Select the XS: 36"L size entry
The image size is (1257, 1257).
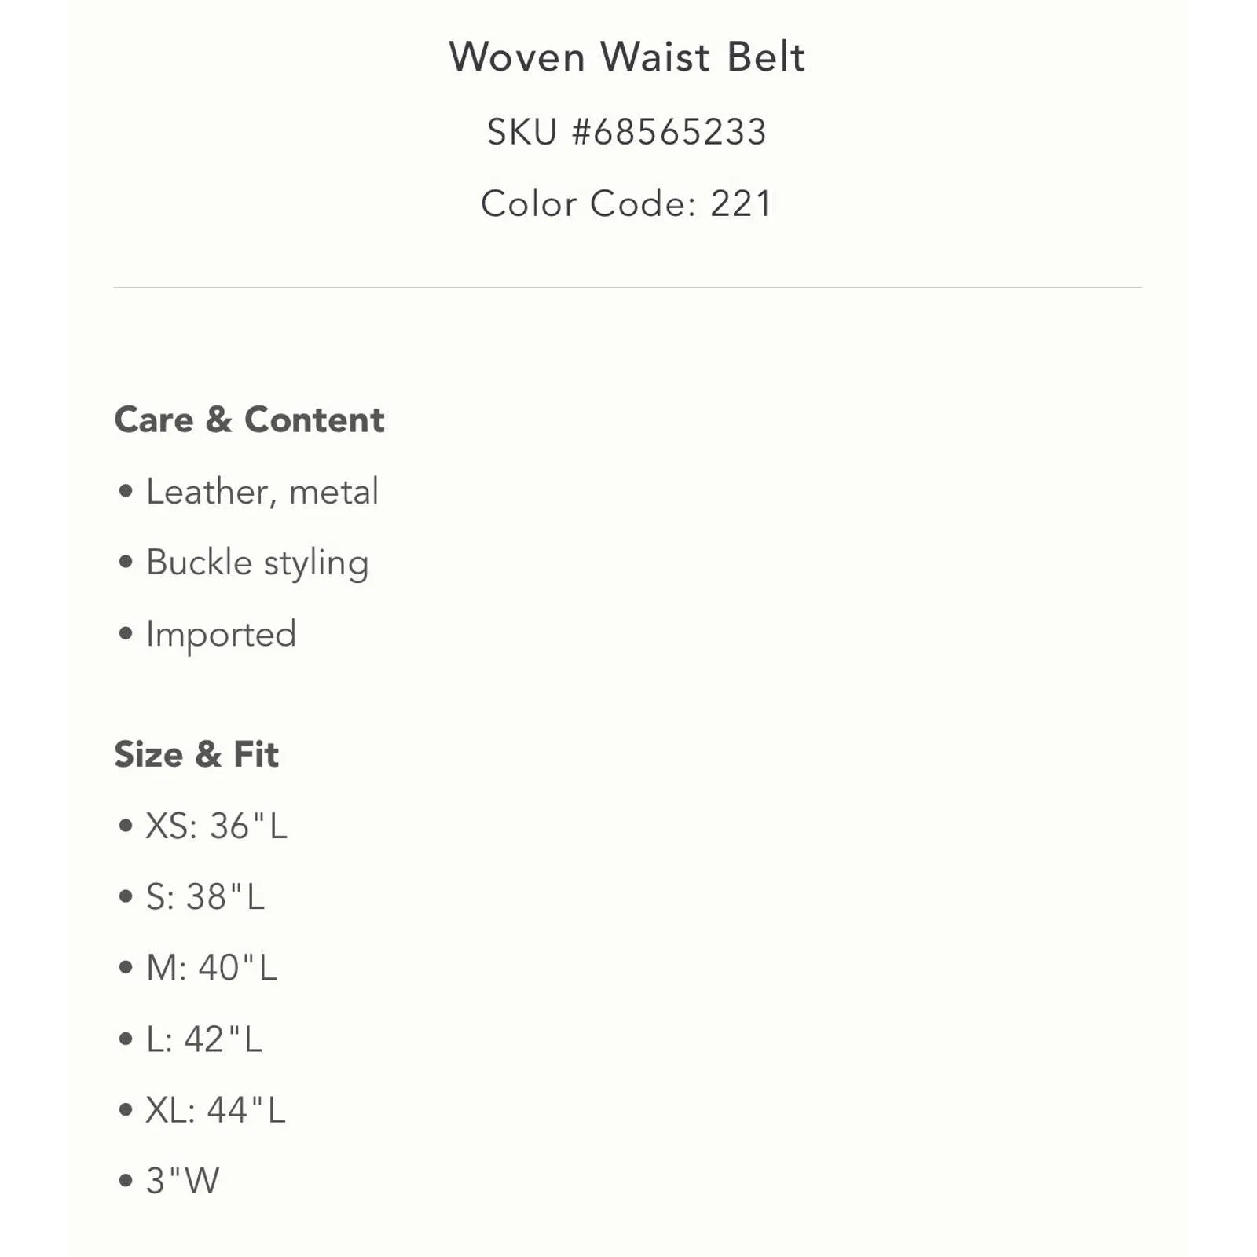click(x=217, y=826)
